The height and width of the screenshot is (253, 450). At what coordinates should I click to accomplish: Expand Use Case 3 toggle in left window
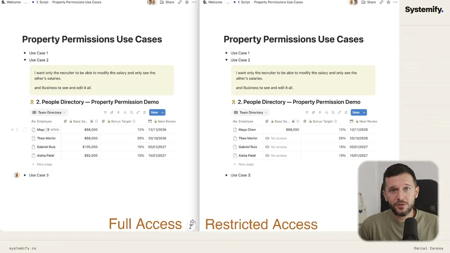click(x=25, y=175)
